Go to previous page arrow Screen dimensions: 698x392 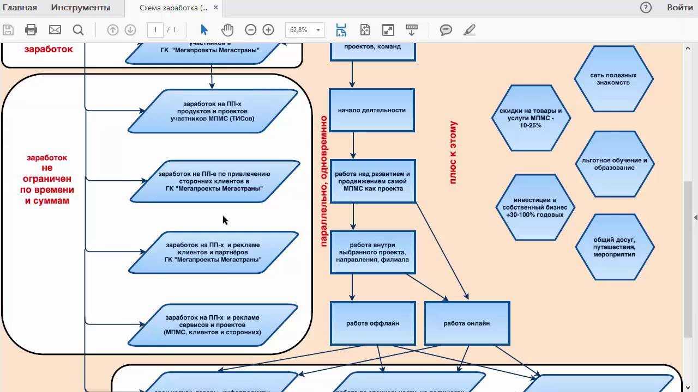click(x=113, y=30)
